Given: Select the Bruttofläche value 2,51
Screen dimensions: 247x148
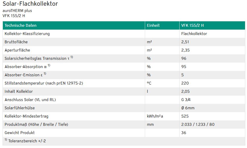Looking at the screenshot, I should pos(185,42).
